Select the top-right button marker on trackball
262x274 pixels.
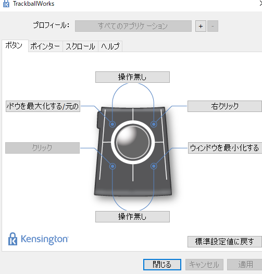[154, 124]
